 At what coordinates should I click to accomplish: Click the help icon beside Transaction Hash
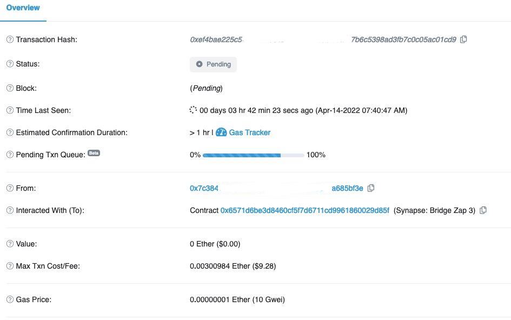[x=9, y=39]
